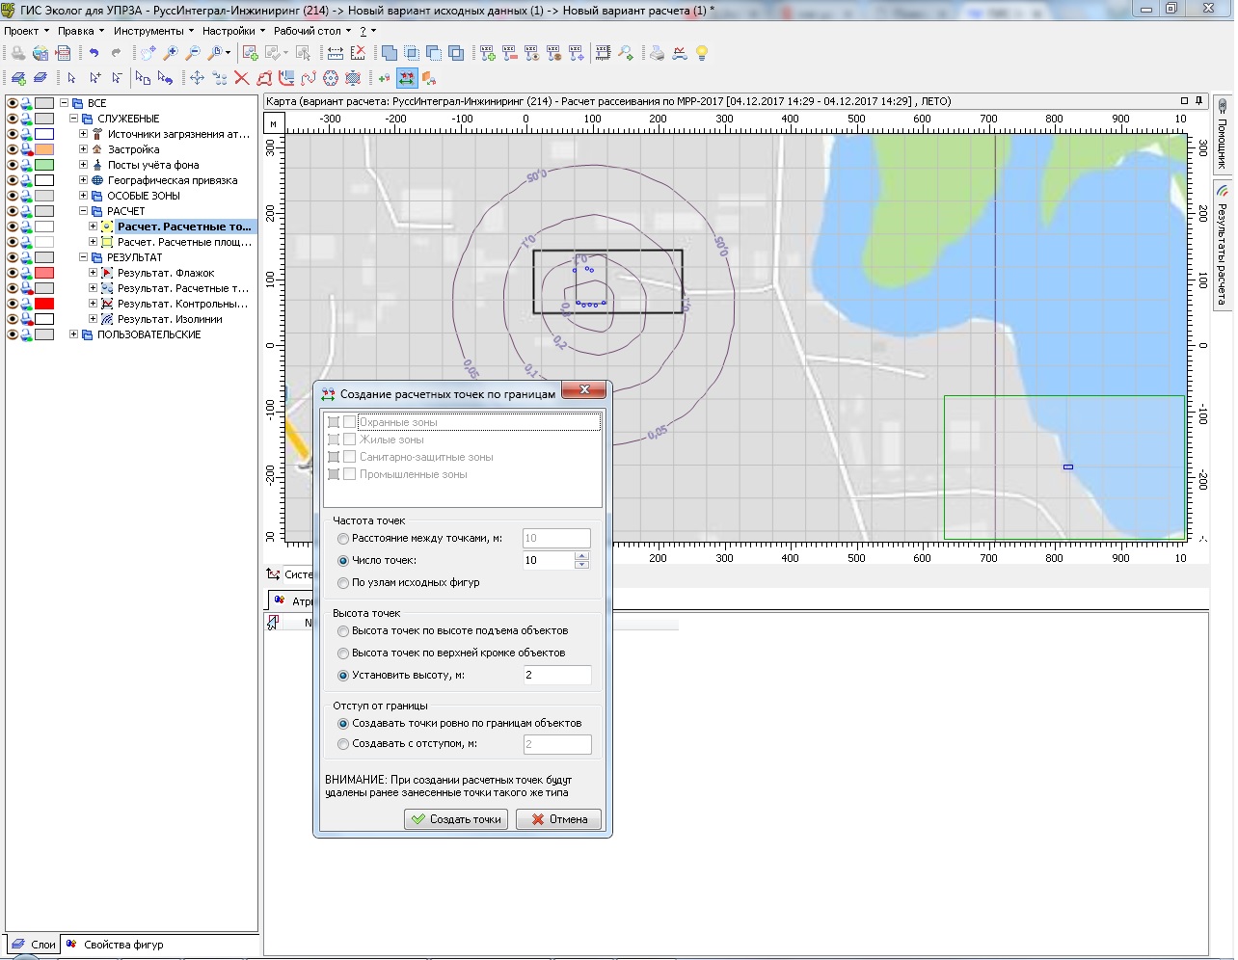Image resolution: width=1238 pixels, height=960 pixels.
Task: Select the ruler distance measurement tool
Action: click(x=335, y=54)
